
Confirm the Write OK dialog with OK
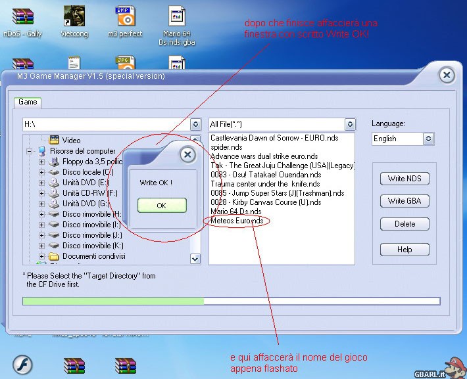point(162,206)
